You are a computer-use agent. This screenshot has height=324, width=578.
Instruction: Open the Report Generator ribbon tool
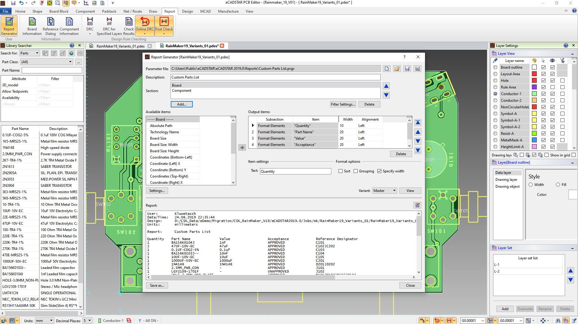click(x=9, y=26)
